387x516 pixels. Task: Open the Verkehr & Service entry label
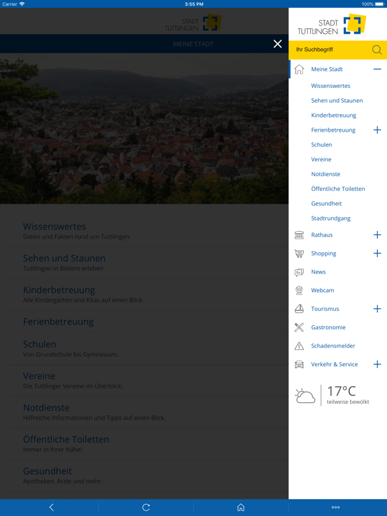tap(335, 364)
